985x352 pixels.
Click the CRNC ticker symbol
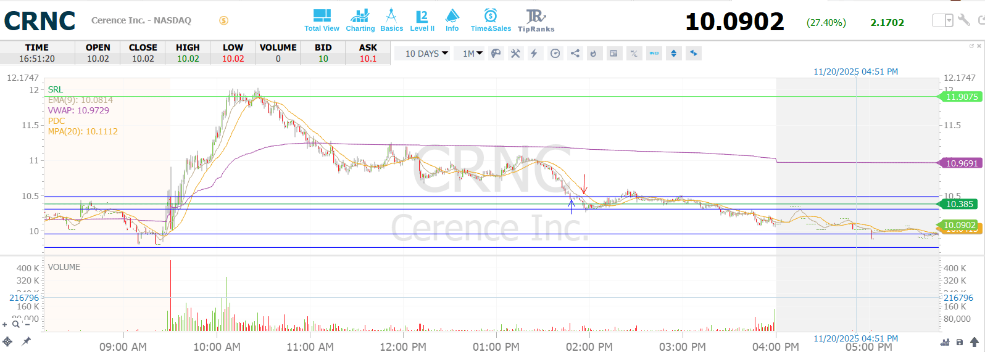pyautogui.click(x=39, y=21)
